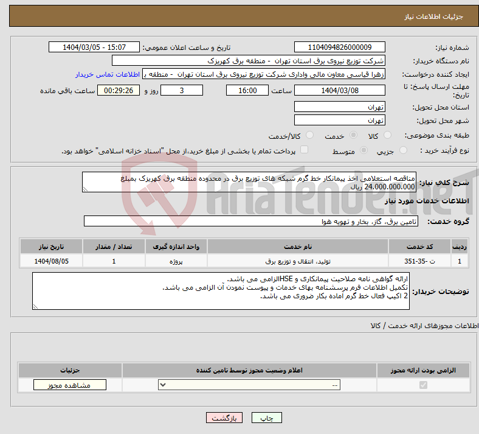Click the deadline date field 1404/03/08
Screen dimensions: 479x434
339,91
